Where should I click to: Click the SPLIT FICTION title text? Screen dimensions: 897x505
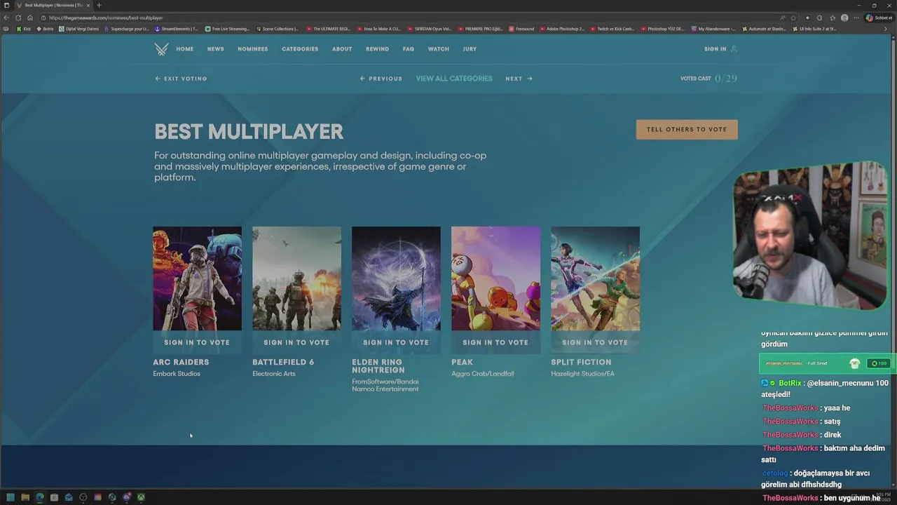pyautogui.click(x=581, y=362)
